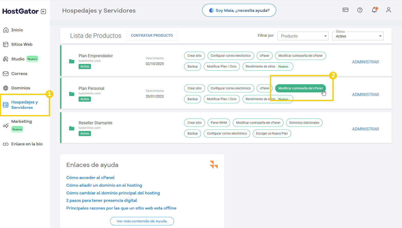Open link Cómo acceder al cPanel
402x228 pixels.
tap(90, 178)
